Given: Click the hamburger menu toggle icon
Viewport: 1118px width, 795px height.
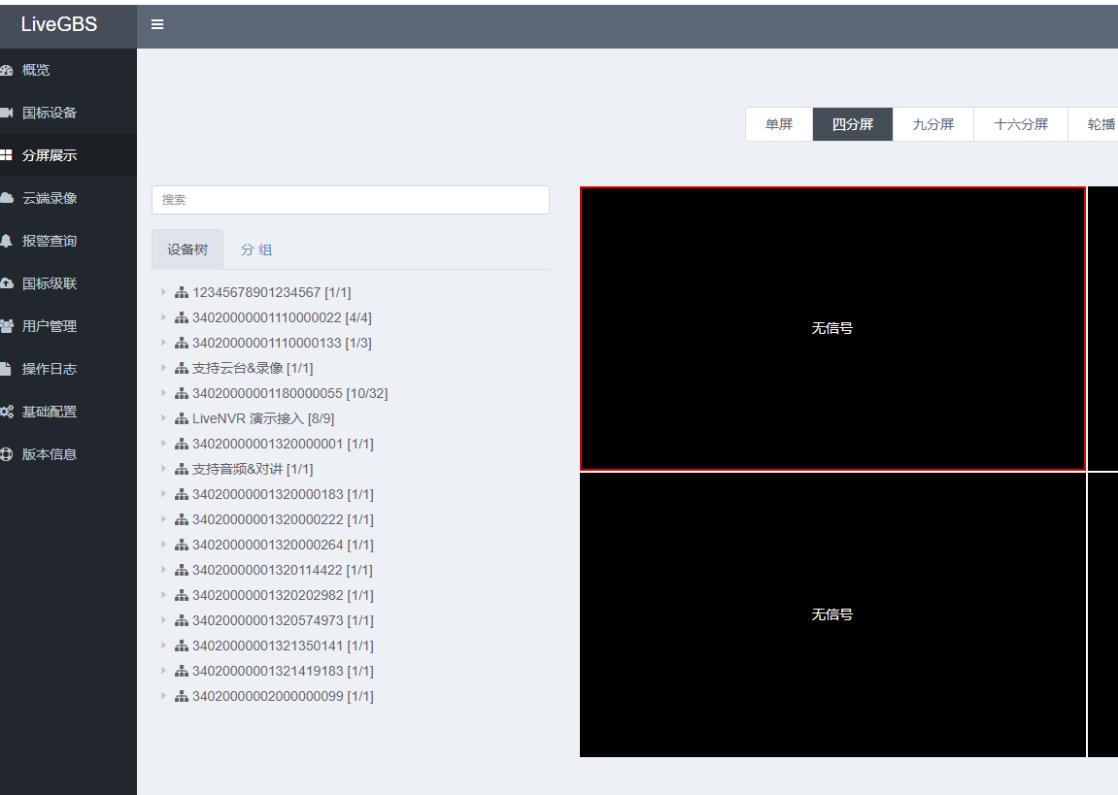Looking at the screenshot, I should pyautogui.click(x=157, y=25).
